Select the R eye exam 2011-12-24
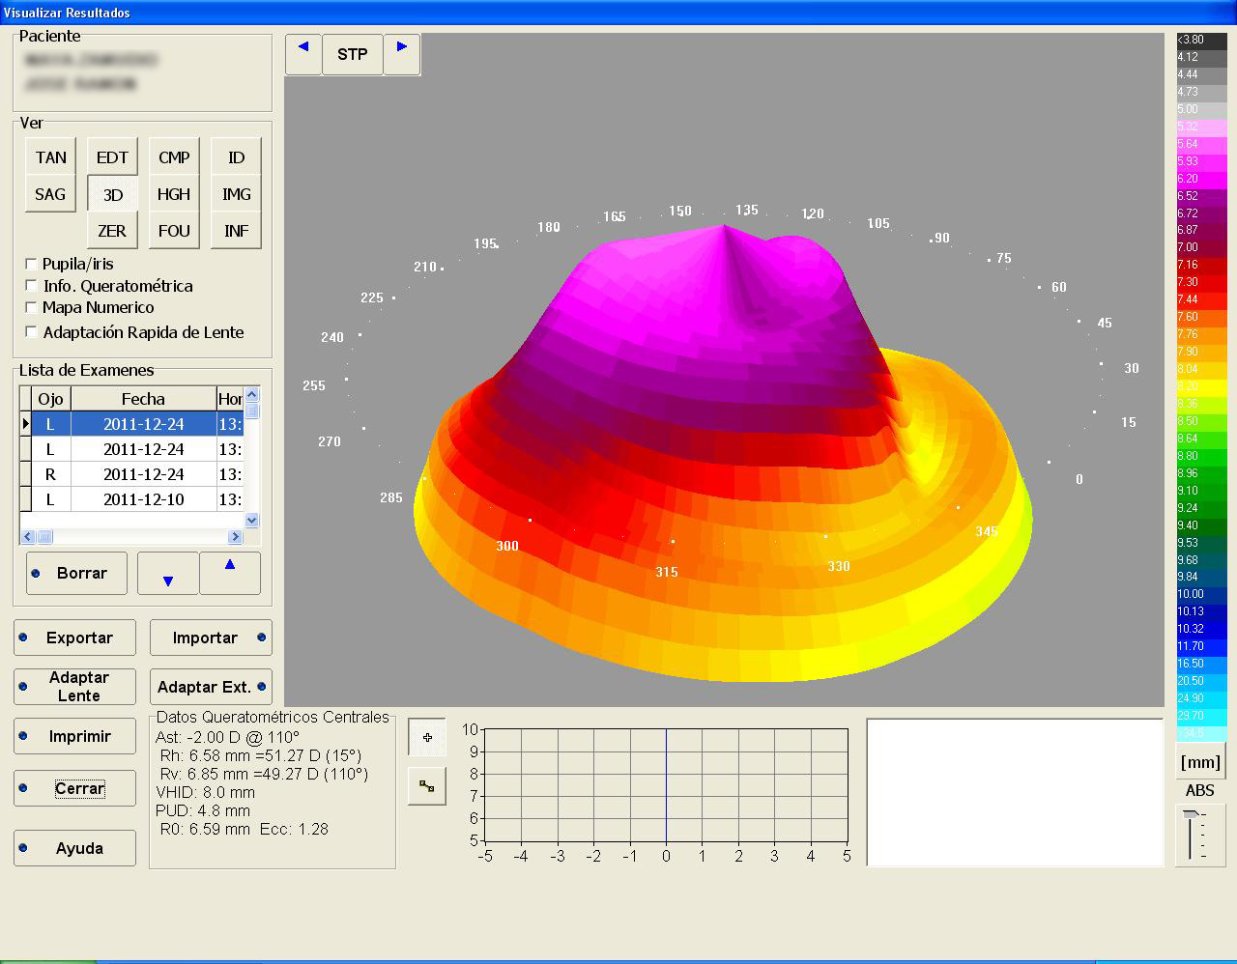This screenshot has width=1237, height=964. [x=133, y=474]
